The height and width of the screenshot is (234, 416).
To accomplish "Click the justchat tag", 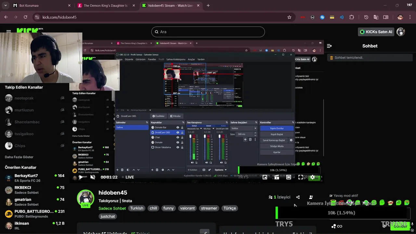I will (108, 216).
